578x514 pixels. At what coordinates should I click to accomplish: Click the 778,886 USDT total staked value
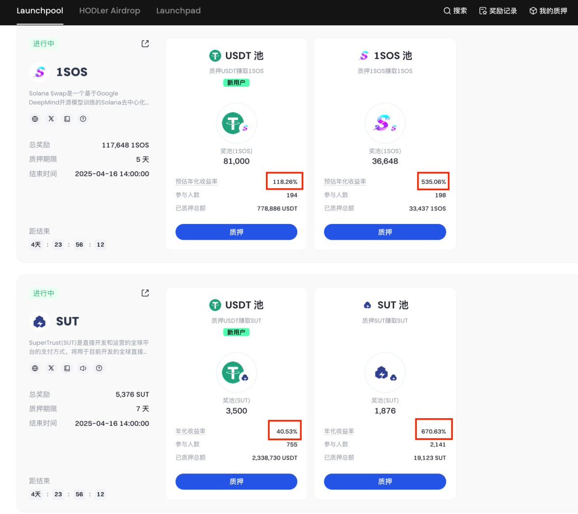point(277,209)
